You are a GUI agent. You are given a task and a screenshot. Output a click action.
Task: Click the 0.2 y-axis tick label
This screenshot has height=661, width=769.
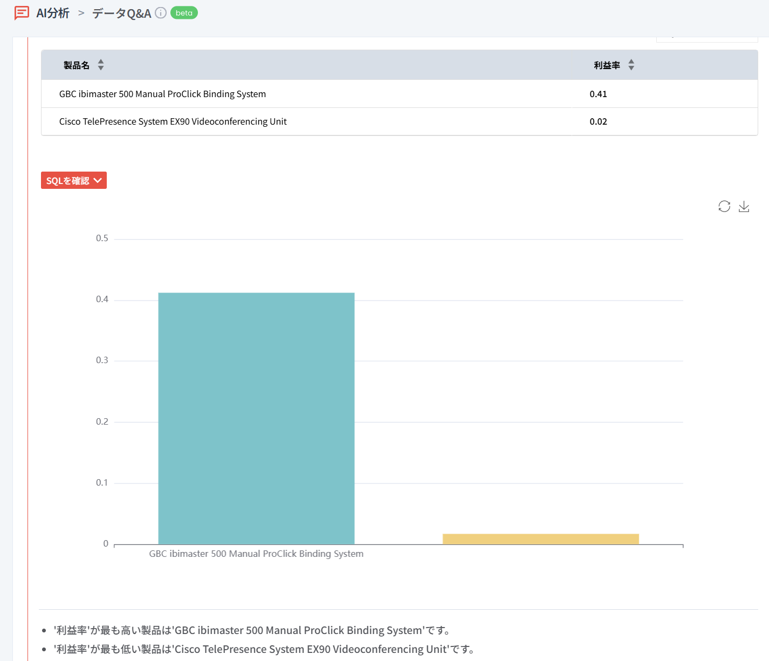(102, 422)
